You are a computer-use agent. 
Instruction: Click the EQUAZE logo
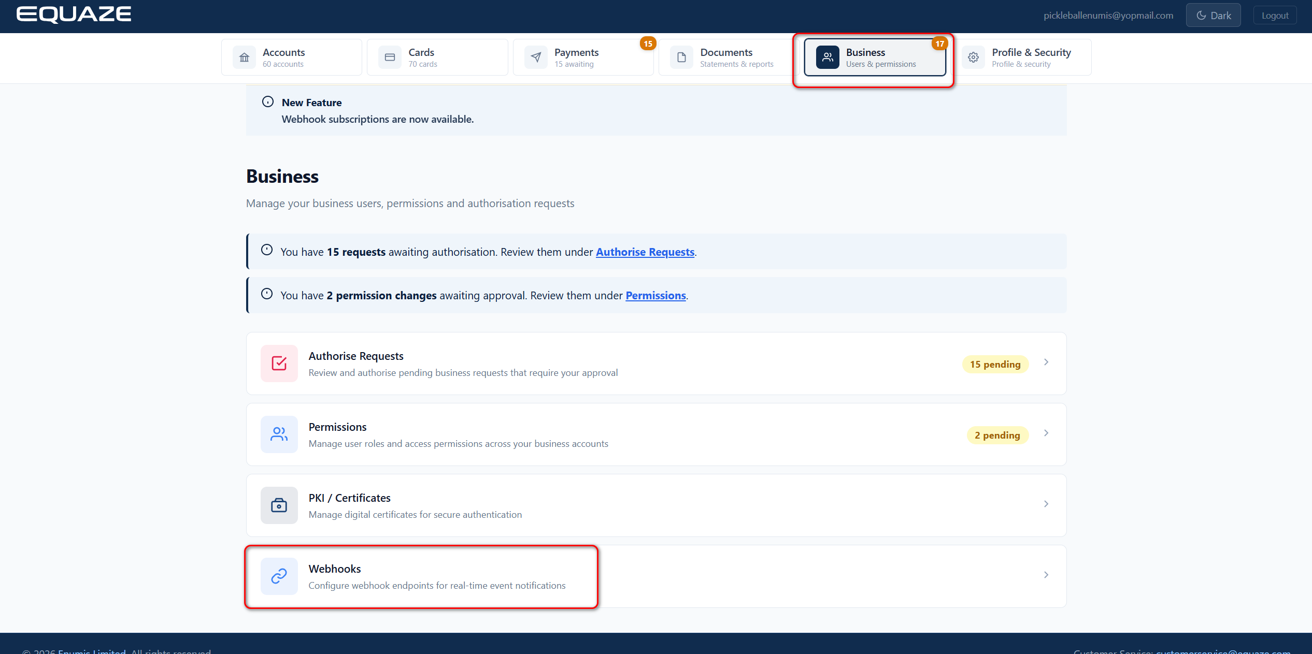tap(74, 14)
